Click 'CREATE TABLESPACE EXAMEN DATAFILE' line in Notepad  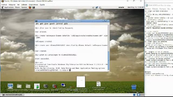pyautogui.click(x=159, y=28)
